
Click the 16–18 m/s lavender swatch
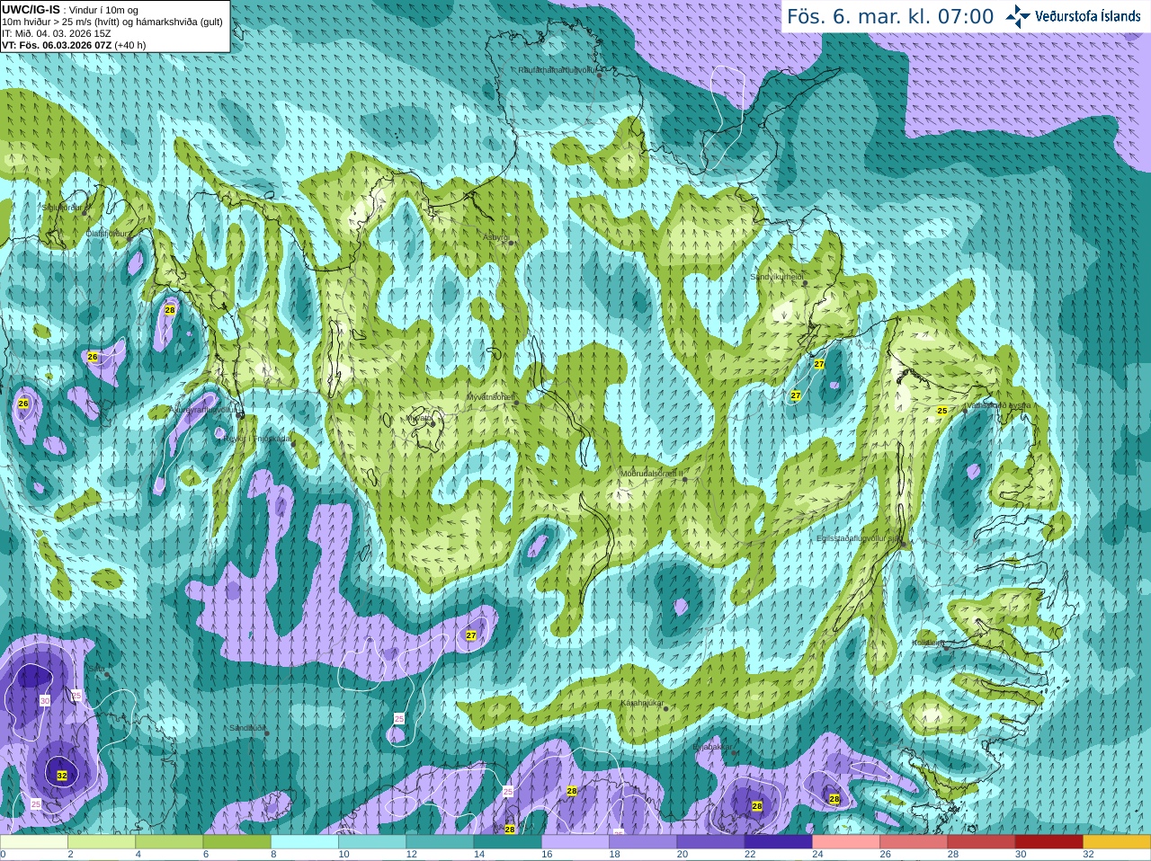point(575,842)
